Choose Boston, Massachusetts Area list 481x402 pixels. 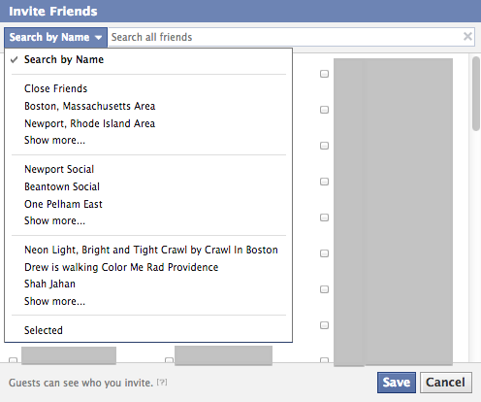coord(90,106)
